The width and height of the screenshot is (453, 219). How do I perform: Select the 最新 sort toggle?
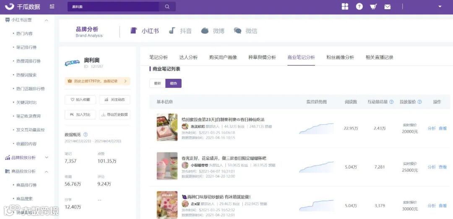pyautogui.click(x=157, y=83)
